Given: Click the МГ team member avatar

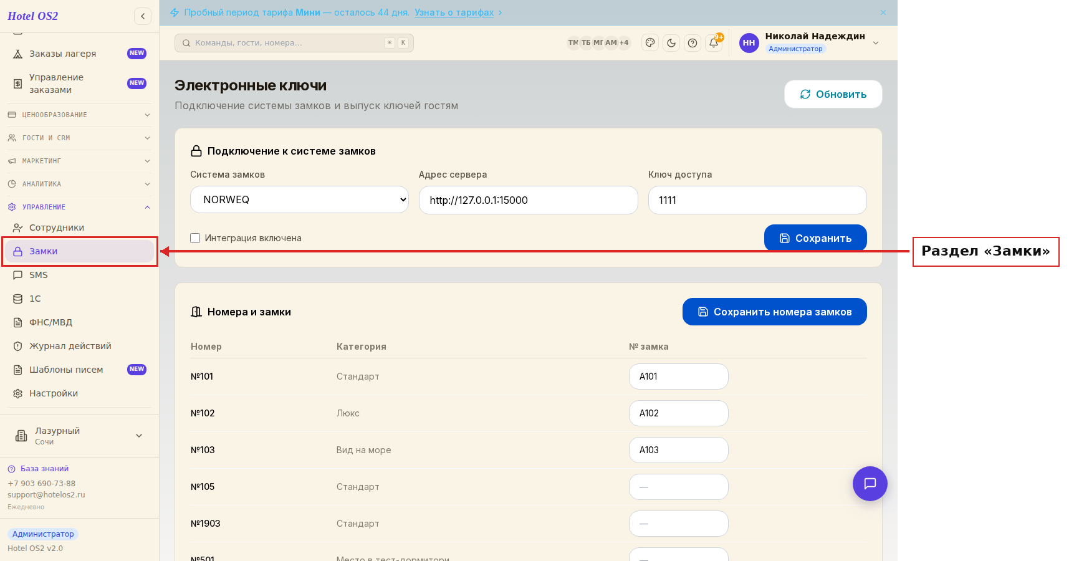Looking at the screenshot, I should click(598, 43).
